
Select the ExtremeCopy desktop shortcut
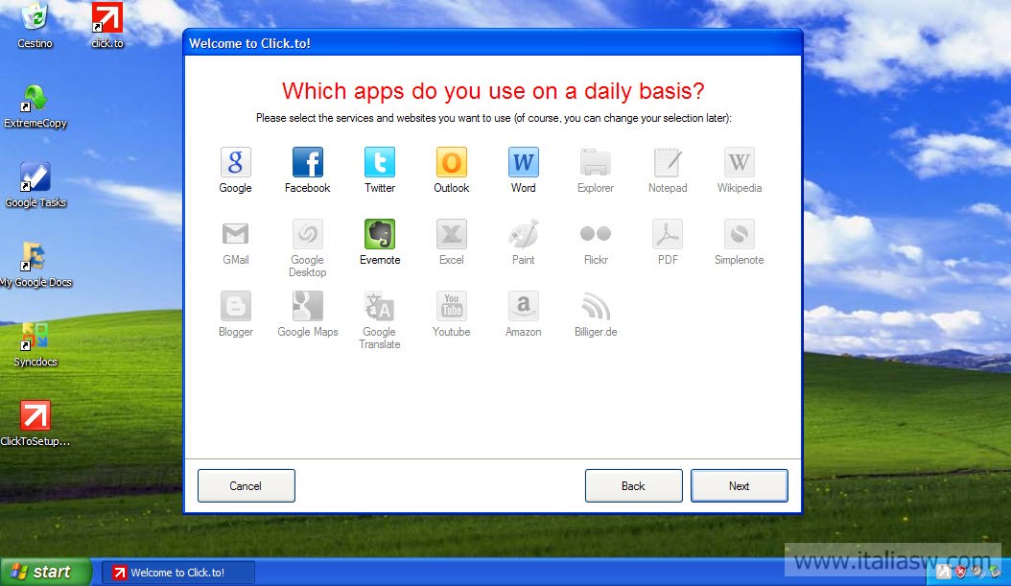coord(35,106)
